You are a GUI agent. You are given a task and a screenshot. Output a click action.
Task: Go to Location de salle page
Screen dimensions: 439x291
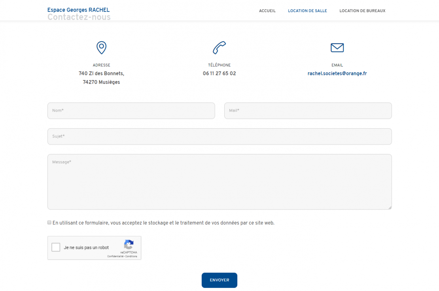[307, 11]
